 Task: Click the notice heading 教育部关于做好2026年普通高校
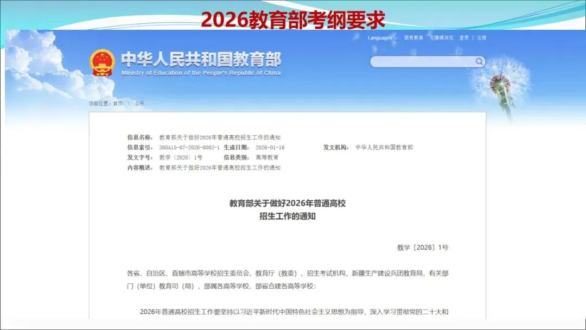coord(288,204)
